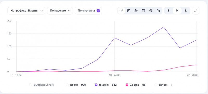Viewport: 208px width, 94px height.
Task: Click the purple notes count badge
Action: coord(98,11)
